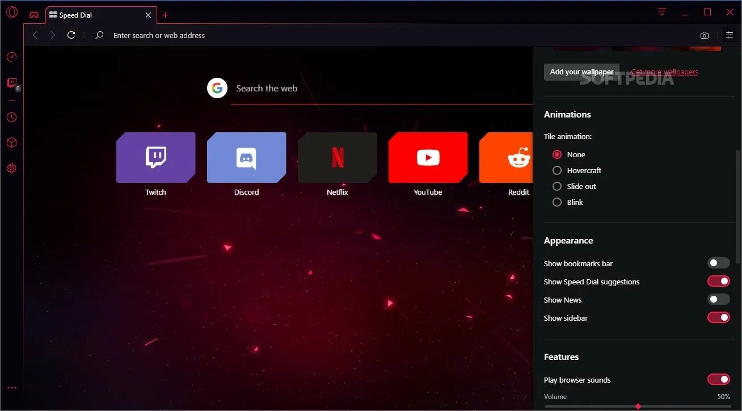
Task: Click the Netflix tile label text
Action: [x=338, y=192]
